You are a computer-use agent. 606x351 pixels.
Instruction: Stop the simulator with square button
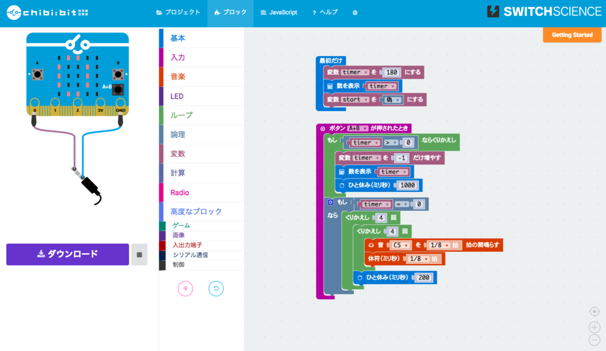(139, 255)
